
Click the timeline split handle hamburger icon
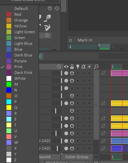(96, 104)
